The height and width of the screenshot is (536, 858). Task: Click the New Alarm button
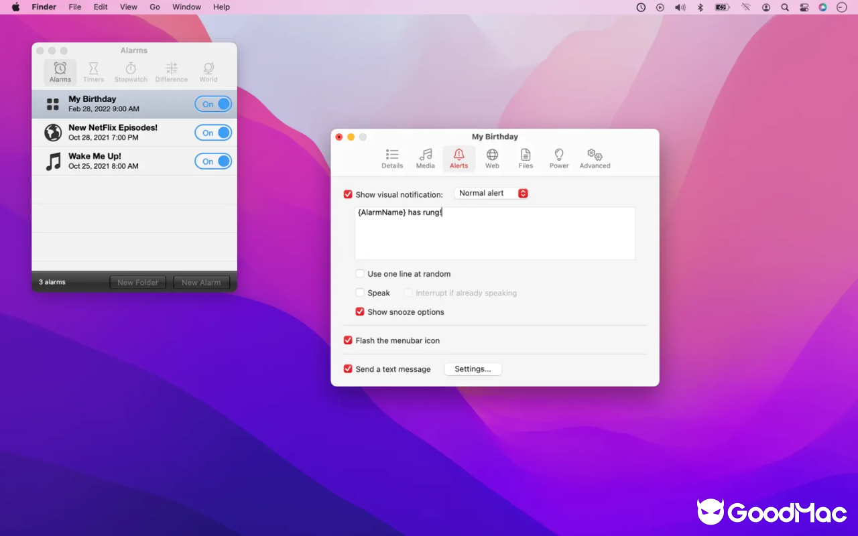pos(201,282)
